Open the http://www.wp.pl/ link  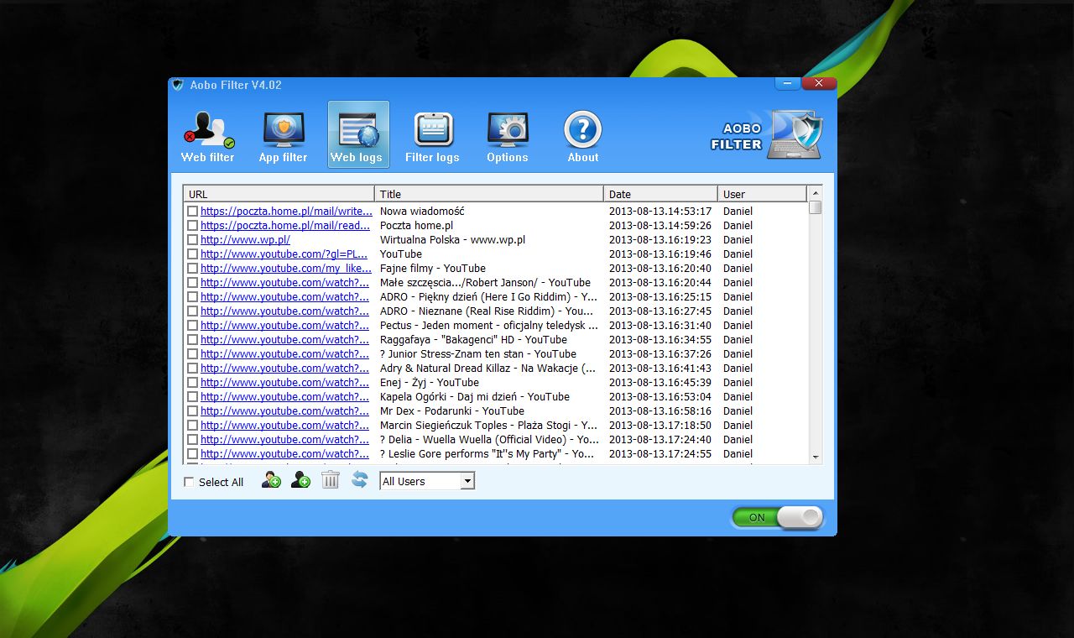pos(245,240)
